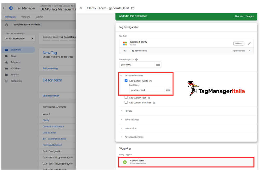Image resolution: width=260 pixels, height=173 pixels.
Task: Click the GALLERY badge button
Action: [239, 44]
